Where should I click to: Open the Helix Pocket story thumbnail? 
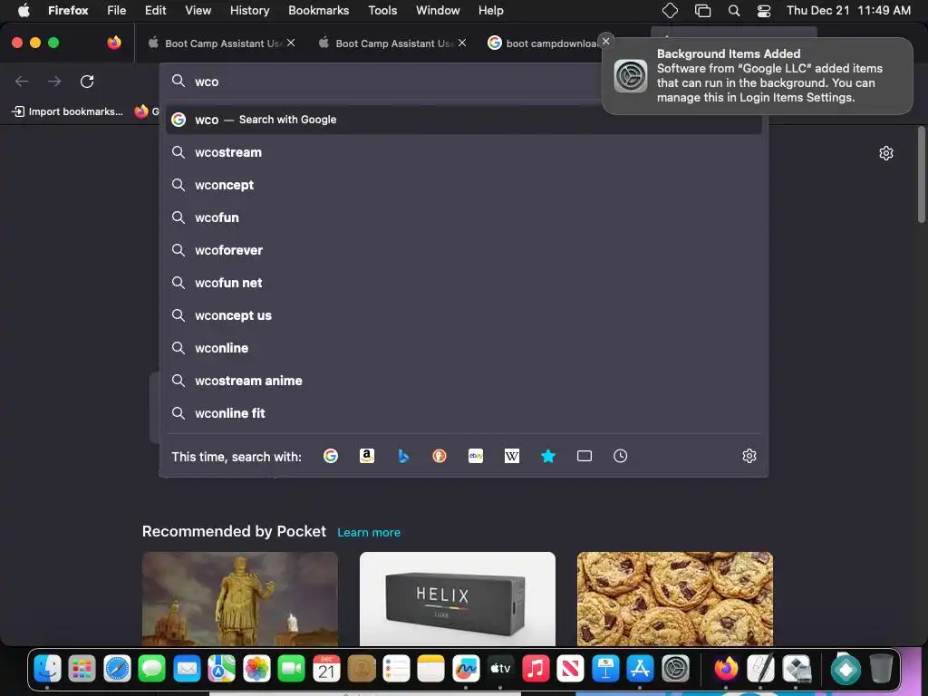coord(458,599)
